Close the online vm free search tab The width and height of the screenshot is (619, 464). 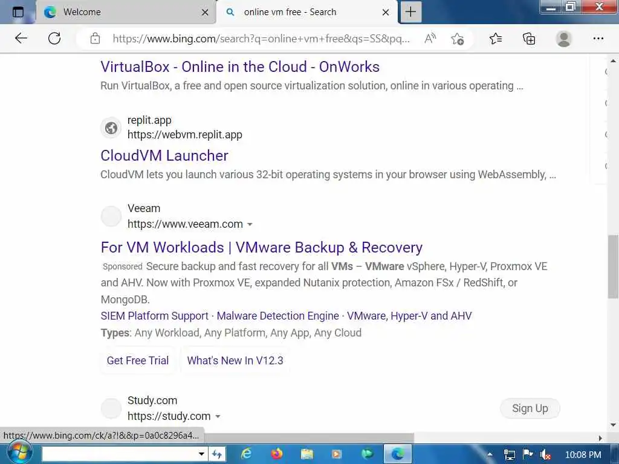[386, 12]
